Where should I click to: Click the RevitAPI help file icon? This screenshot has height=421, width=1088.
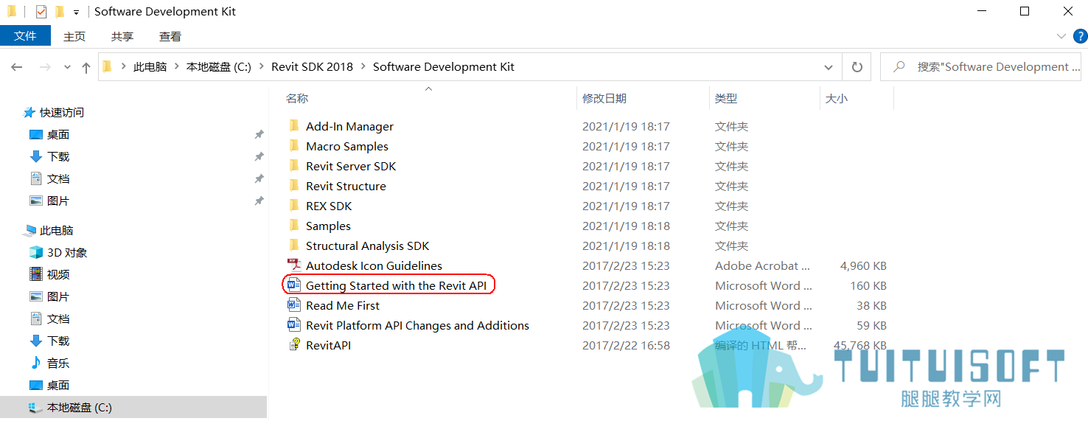tap(294, 345)
